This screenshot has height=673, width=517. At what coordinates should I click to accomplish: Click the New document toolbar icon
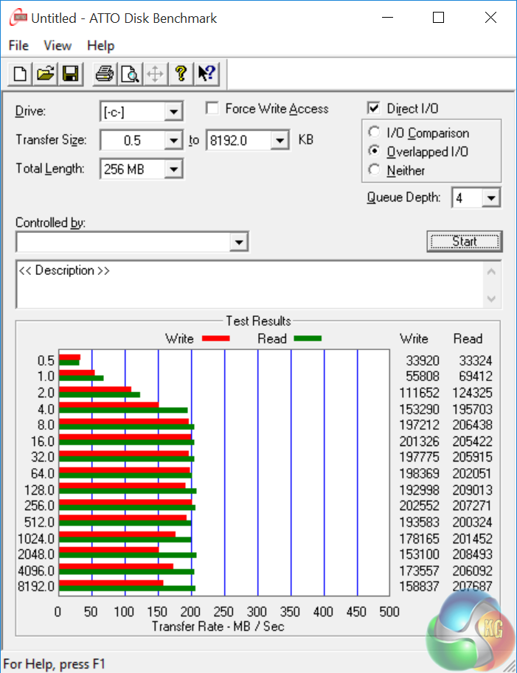click(20, 74)
